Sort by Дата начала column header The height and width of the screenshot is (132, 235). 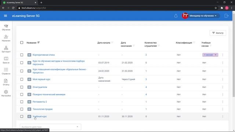coord(104,43)
